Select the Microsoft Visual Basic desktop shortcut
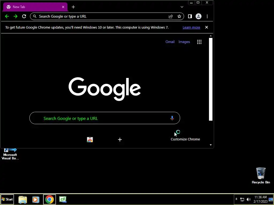 click(10, 154)
